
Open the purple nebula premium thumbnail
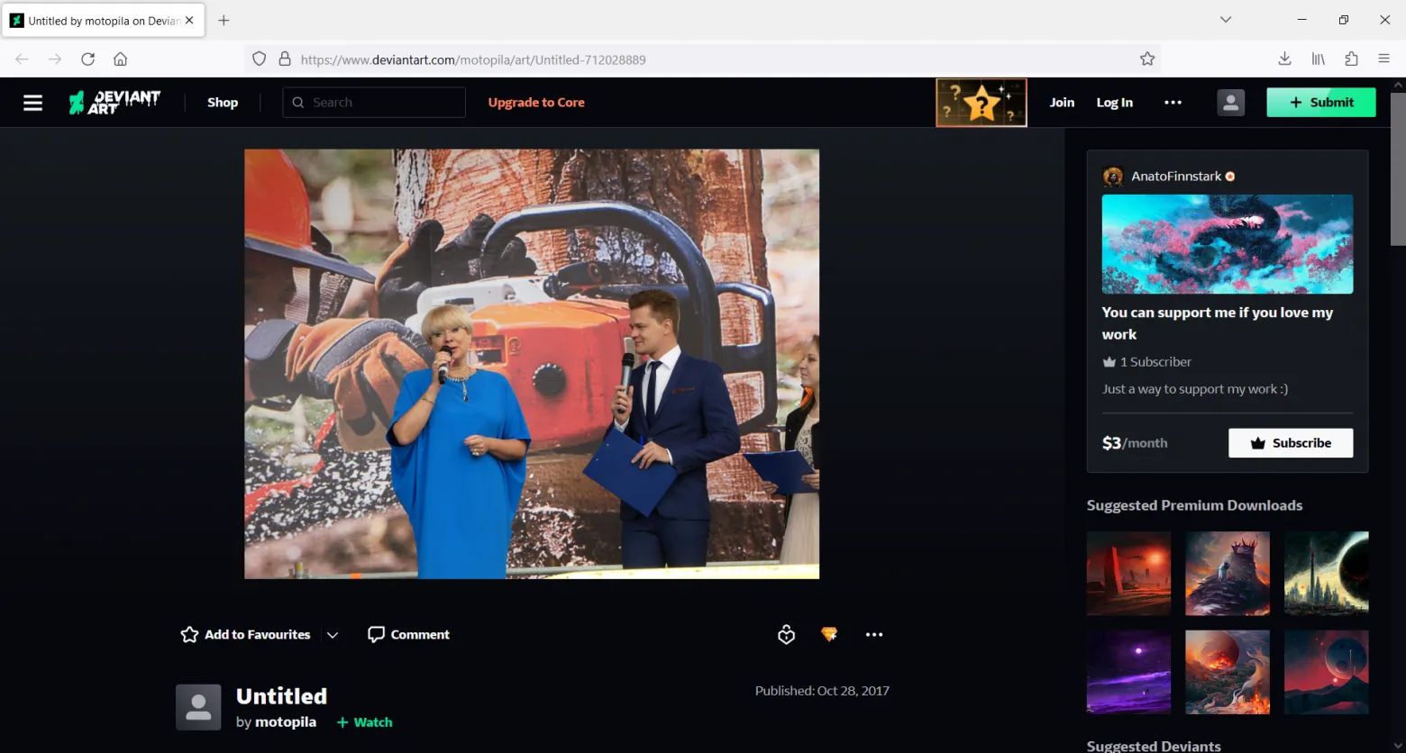click(x=1128, y=672)
